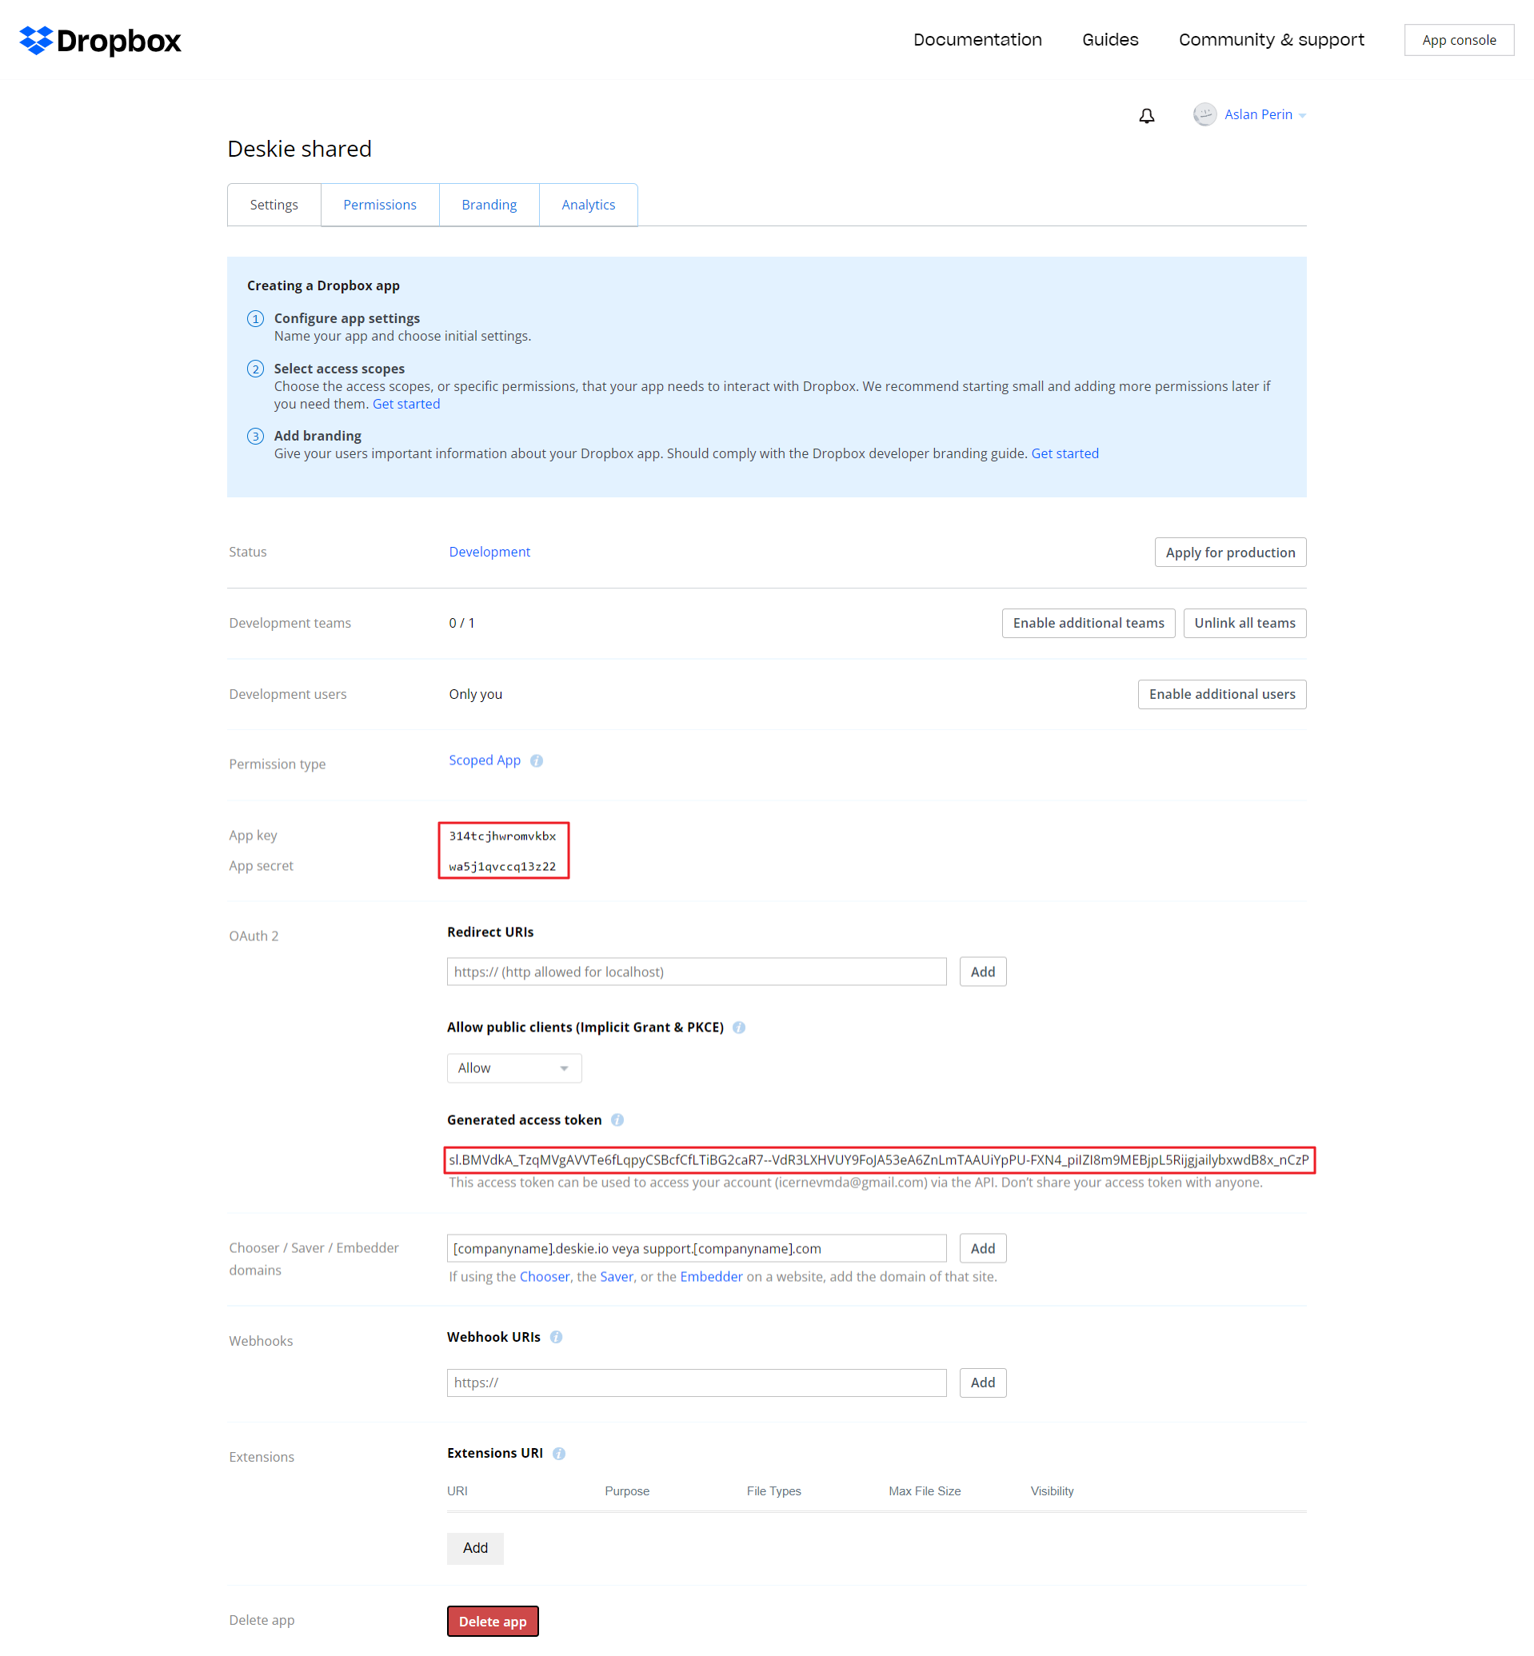This screenshot has height=1656, width=1534.
Task: Click Unlink all teams button
Action: 1244,623
